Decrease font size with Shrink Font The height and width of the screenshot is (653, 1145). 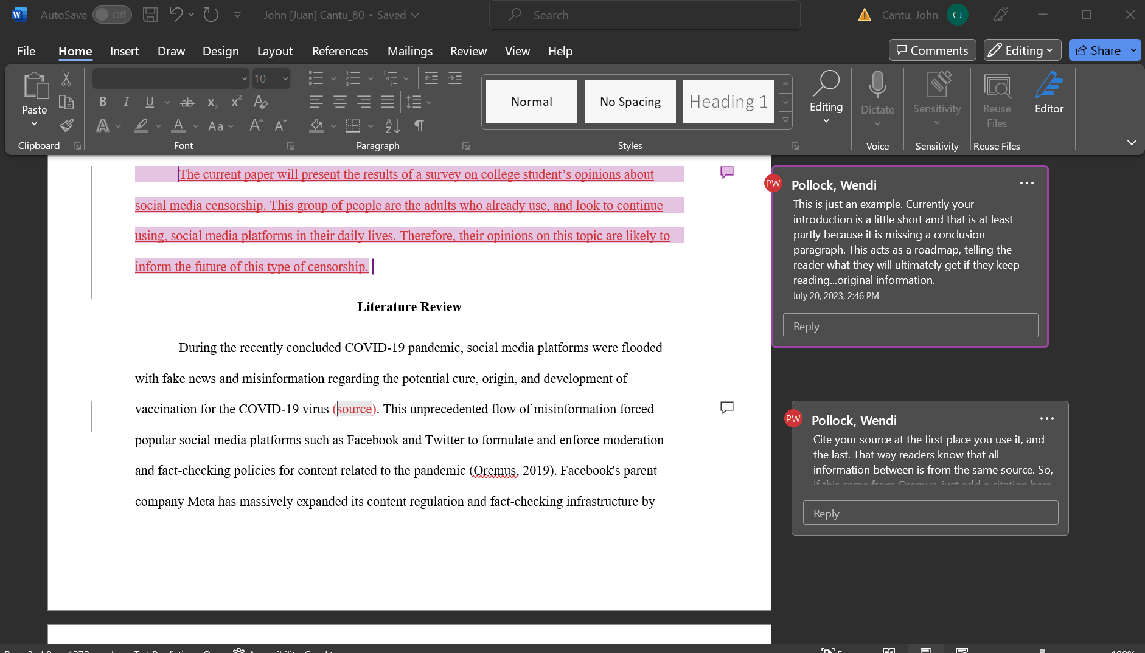pyautogui.click(x=280, y=126)
